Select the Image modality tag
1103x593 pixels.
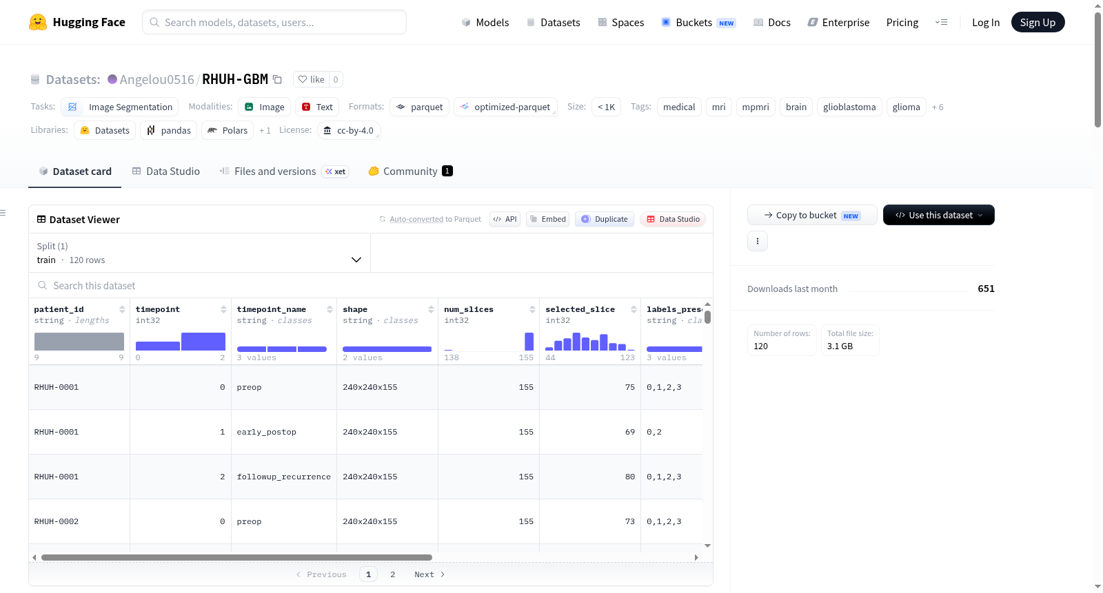pyautogui.click(x=264, y=107)
